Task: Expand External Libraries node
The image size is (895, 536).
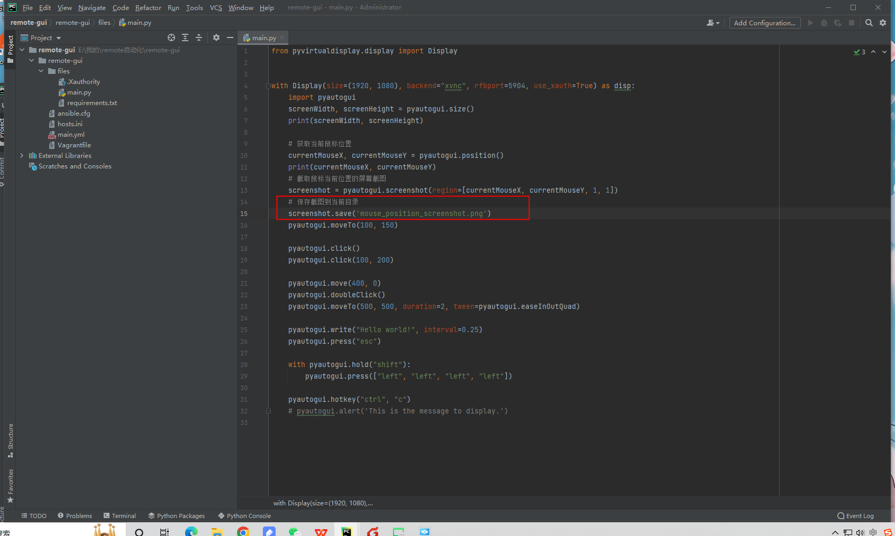Action: tap(22, 156)
